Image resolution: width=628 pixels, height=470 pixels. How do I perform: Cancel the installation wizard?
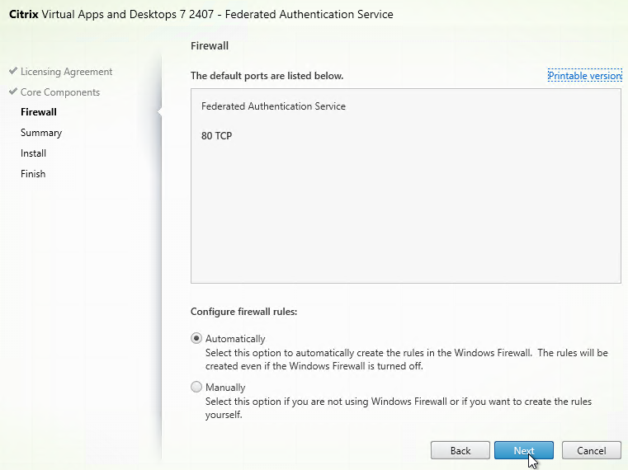(x=591, y=450)
